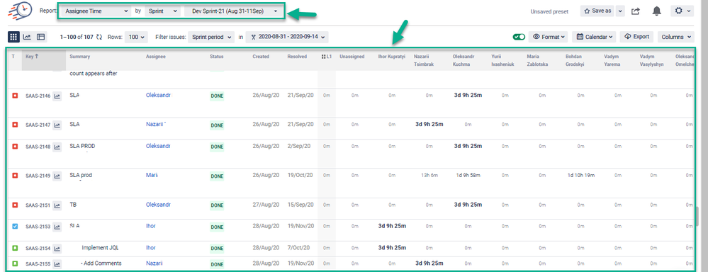Viewport: 708px width, 272px height.
Task: Open chart for SAAS-2149
Action: [57, 176]
